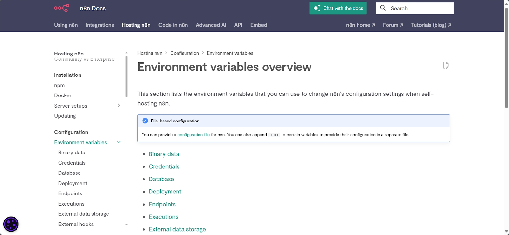Image resolution: width=509 pixels, height=235 pixels.
Task: Click the n8n logo icon
Action: (61, 8)
